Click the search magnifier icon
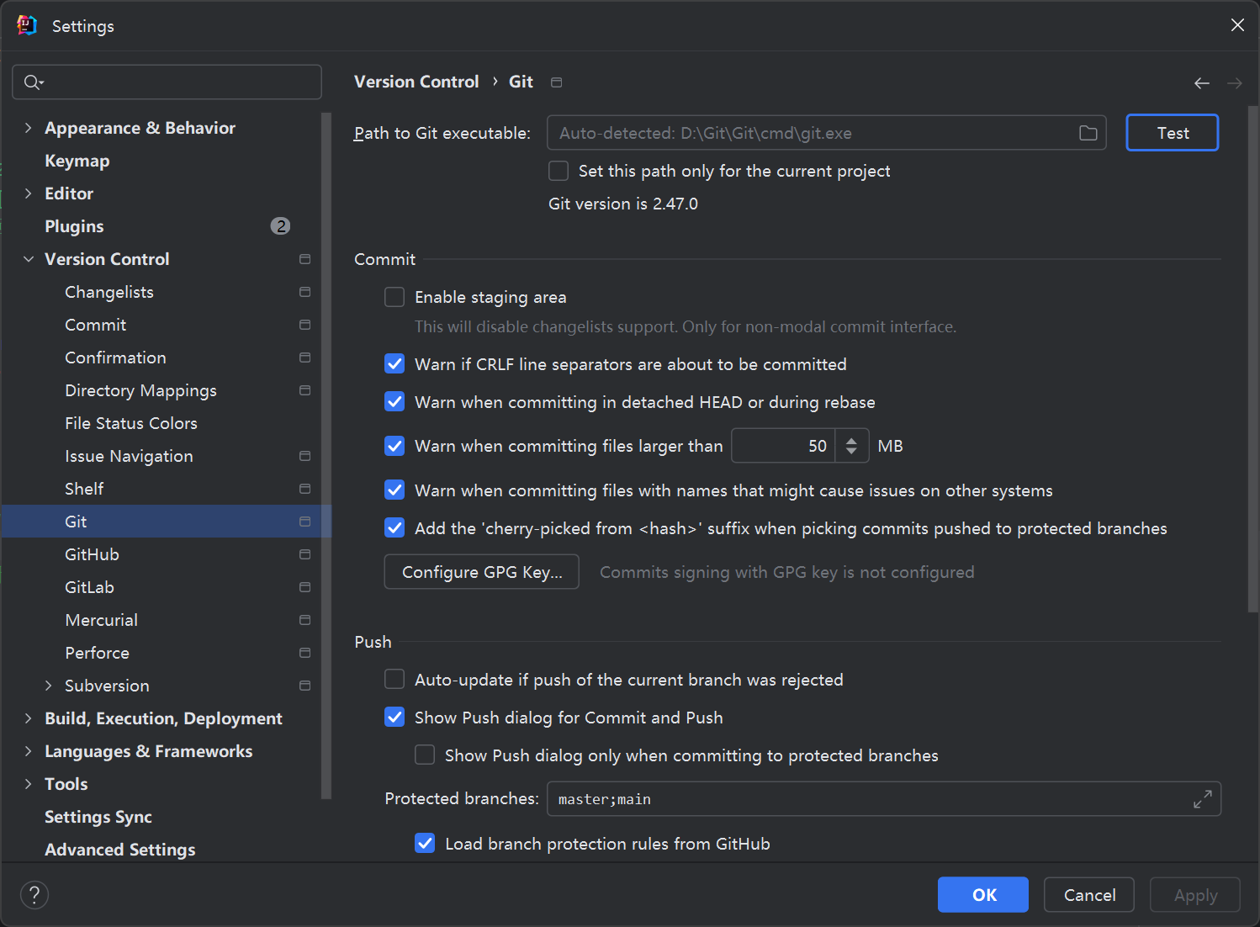This screenshot has height=927, width=1260. pos(33,82)
